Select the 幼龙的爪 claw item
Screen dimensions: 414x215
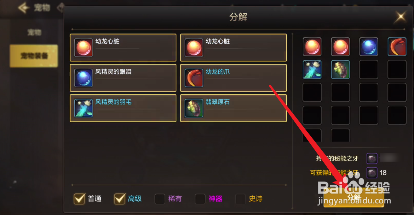coord(234,78)
